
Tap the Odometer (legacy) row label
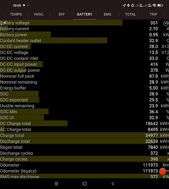(x=18, y=171)
